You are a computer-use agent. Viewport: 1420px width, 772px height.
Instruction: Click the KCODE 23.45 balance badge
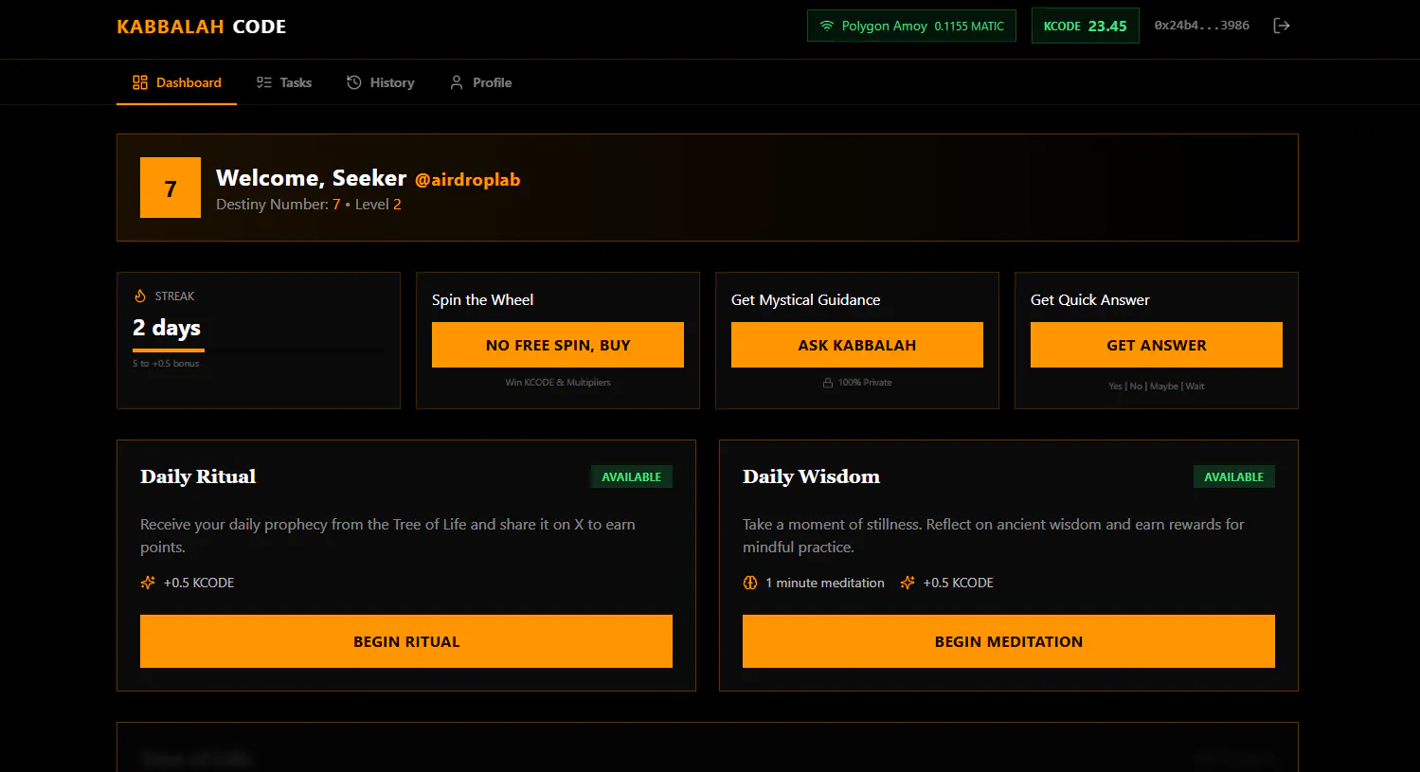[x=1086, y=26]
